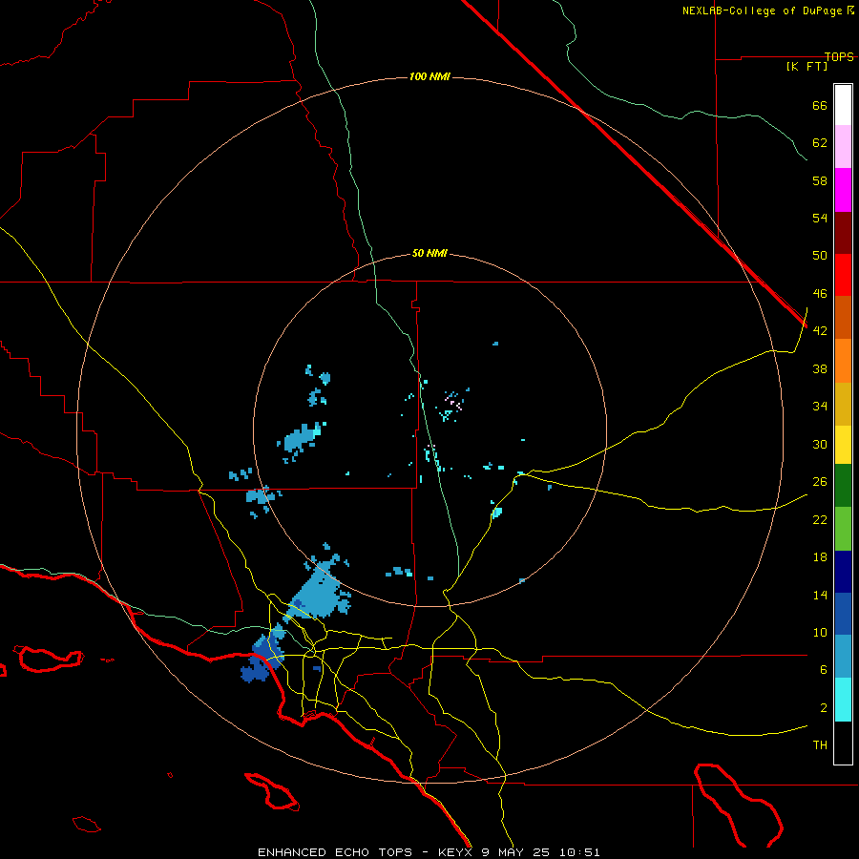Click the 42 value on the scale
This screenshot has width=859, height=859.
point(820,331)
